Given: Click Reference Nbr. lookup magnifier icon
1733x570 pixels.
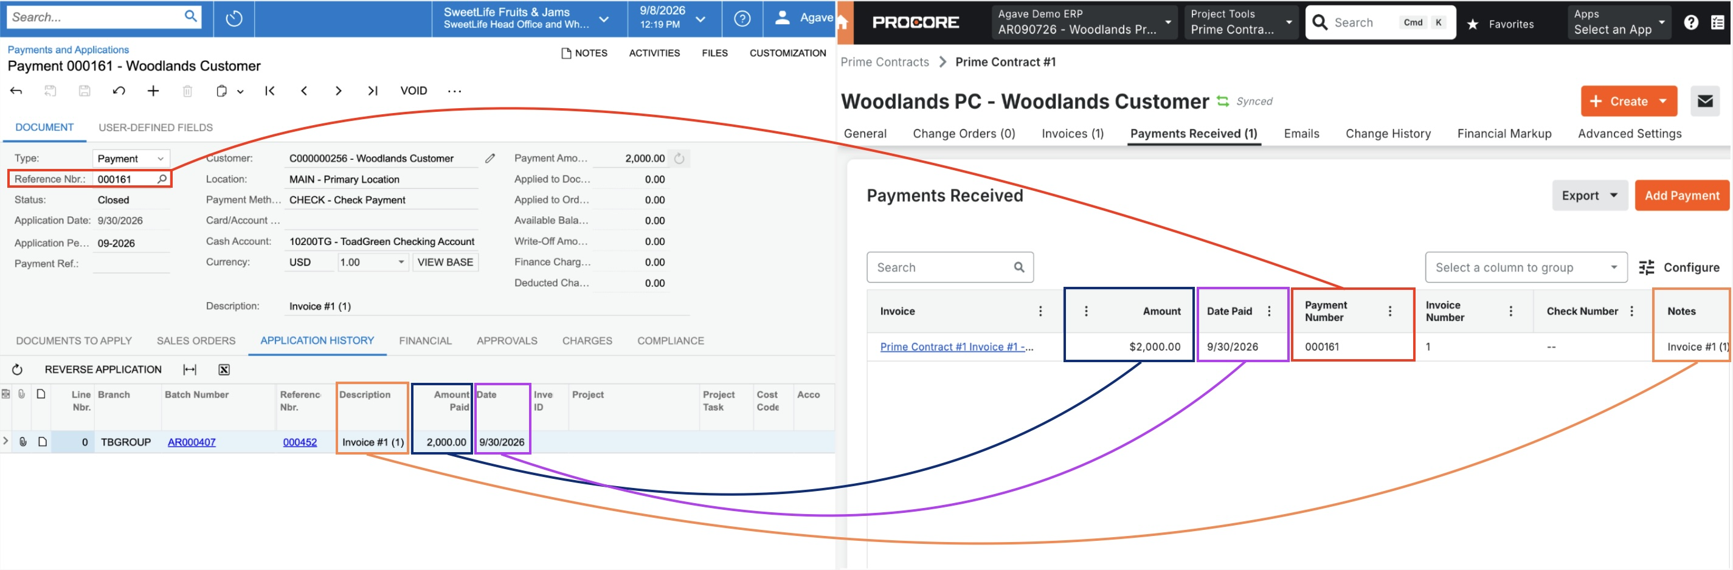Looking at the screenshot, I should point(162,179).
